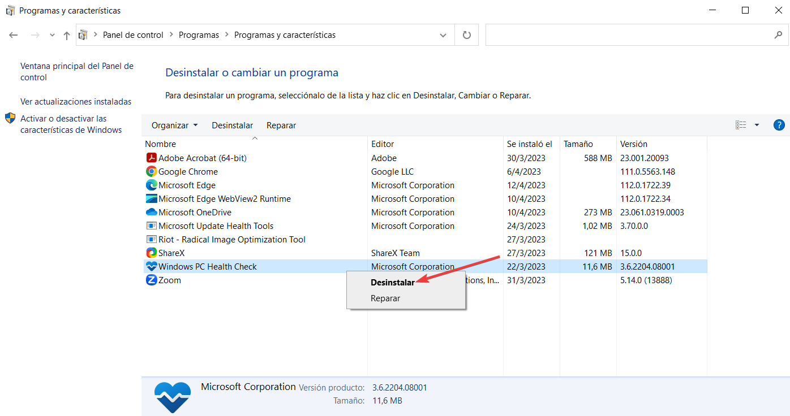The image size is (790, 416).
Task: Click the Panel de control breadcrumb
Action: click(133, 35)
